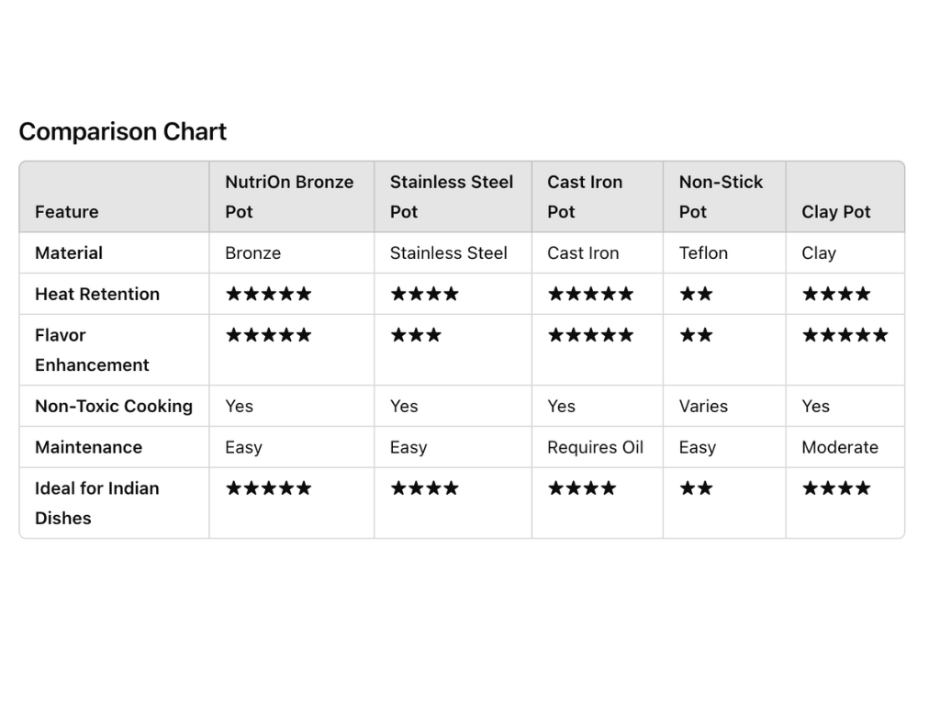Click the Cast Iron Pot column header
This screenshot has height=705, width=940.
(585, 196)
